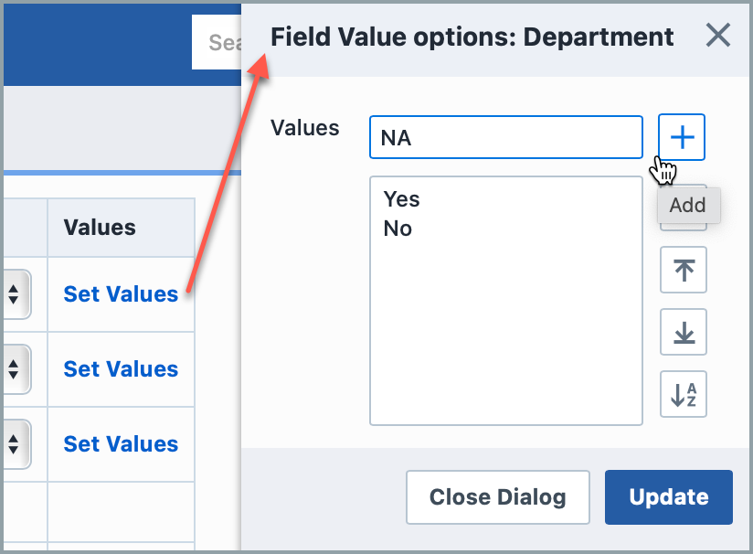753x554 pixels.
Task: Select No in the values list
Action: [398, 229]
